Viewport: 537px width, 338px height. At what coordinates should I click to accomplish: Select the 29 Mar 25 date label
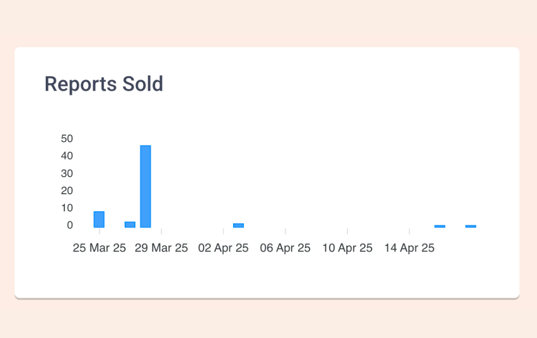pos(161,248)
